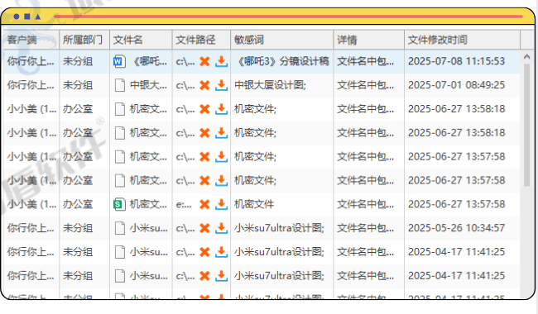Click 小米su7ultra设计图; in the 2025-05-26 row
This screenshot has height=314, width=538.
coord(279,228)
